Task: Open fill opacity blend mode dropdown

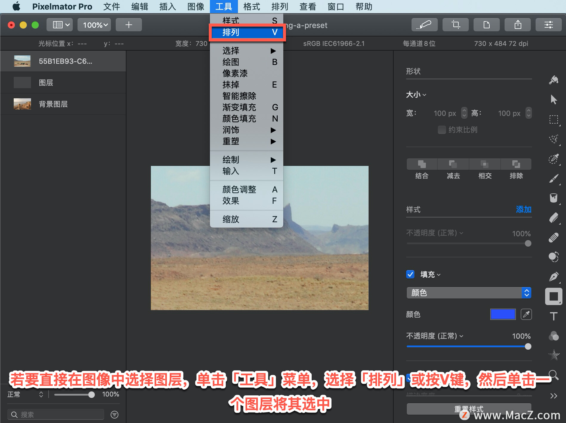Action: click(x=435, y=336)
